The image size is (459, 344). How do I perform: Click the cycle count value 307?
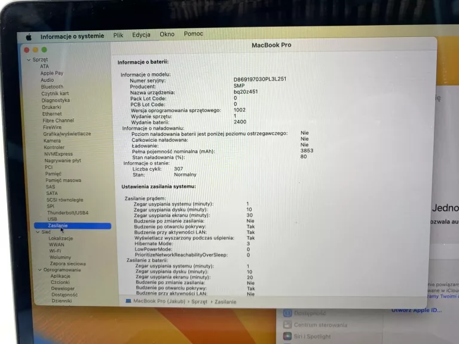[x=178, y=169]
